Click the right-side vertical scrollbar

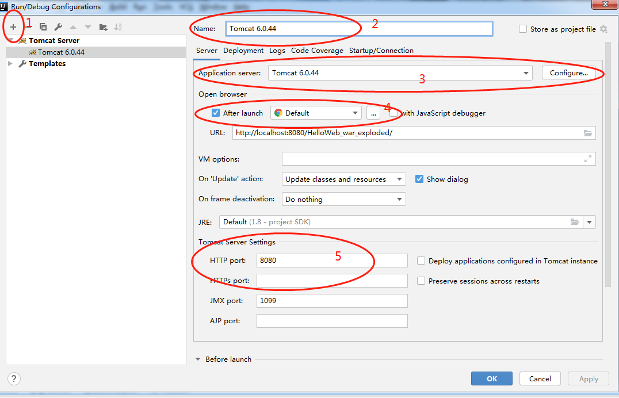tap(607, 164)
